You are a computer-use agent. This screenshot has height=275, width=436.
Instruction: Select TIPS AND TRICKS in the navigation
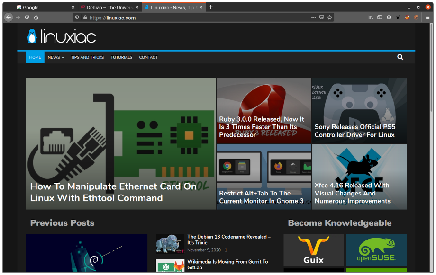coord(87,57)
